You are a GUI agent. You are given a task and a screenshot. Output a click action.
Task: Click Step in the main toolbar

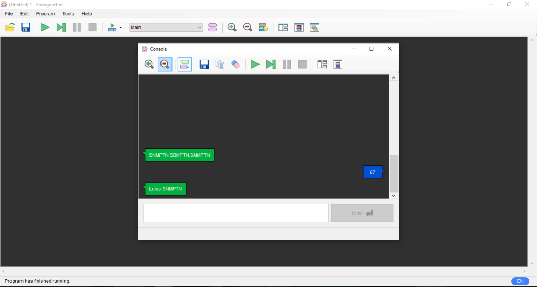61,27
